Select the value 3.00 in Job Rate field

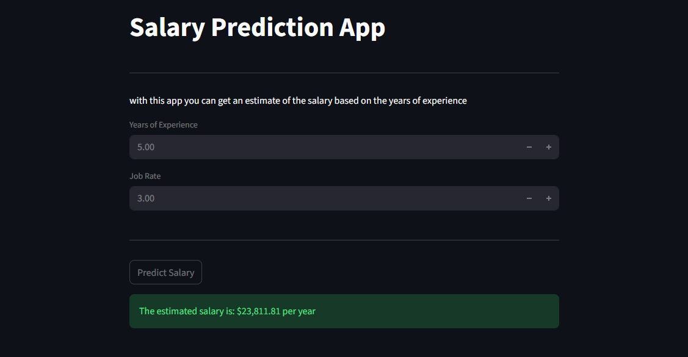pyautogui.click(x=145, y=198)
